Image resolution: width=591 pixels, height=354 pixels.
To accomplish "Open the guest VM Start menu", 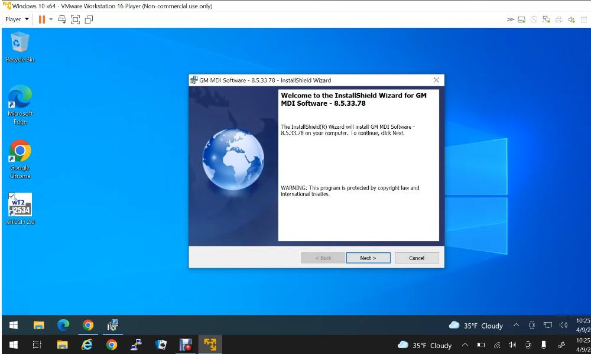I will (x=14, y=325).
